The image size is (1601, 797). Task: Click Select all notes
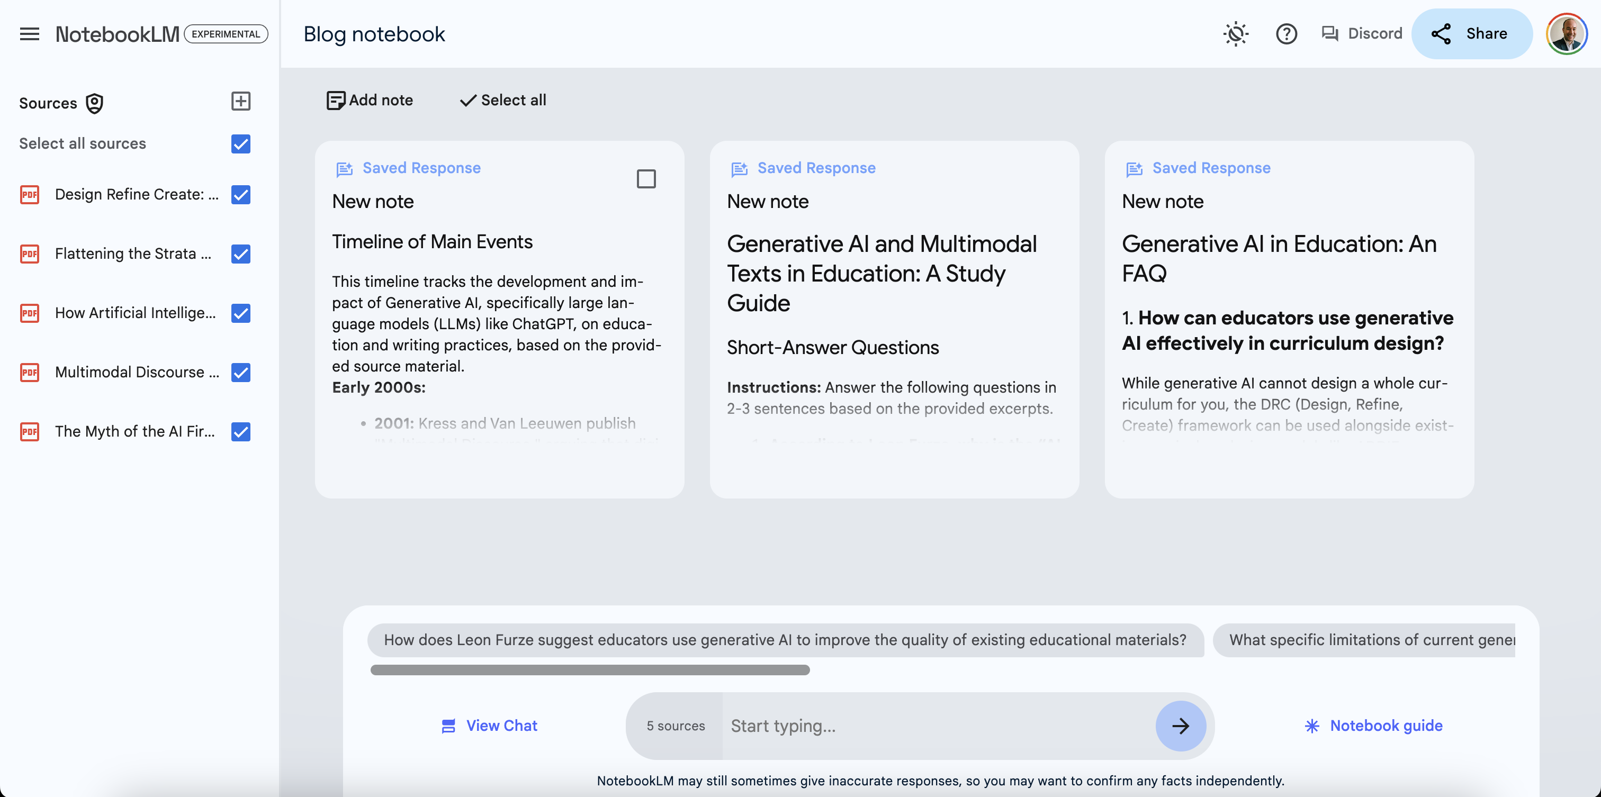click(502, 100)
